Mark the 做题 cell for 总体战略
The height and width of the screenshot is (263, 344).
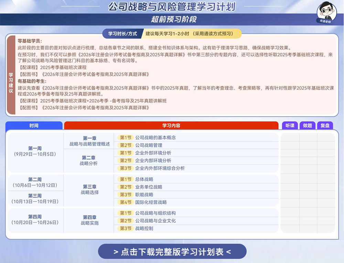pos(308,179)
